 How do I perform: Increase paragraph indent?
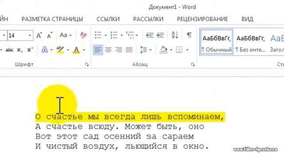[x=160, y=35]
